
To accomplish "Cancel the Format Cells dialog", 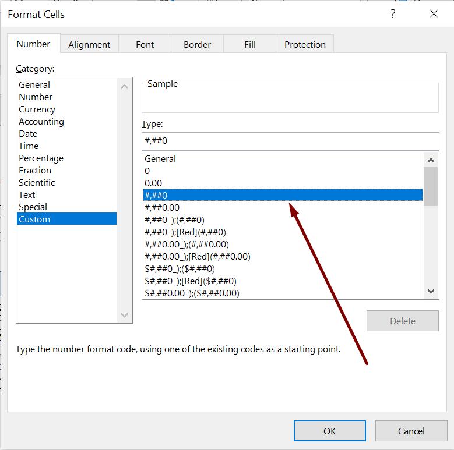I will point(411,431).
